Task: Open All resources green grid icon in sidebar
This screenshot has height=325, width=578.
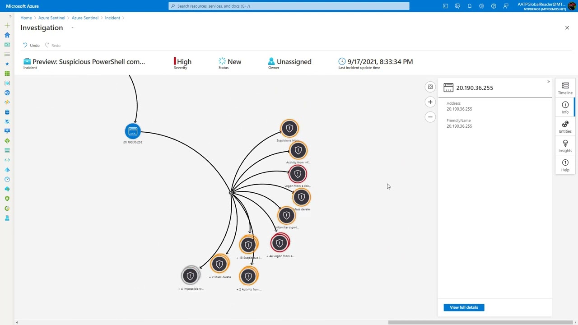Action: (7, 74)
